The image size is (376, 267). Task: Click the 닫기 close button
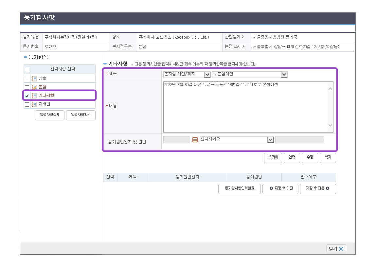coord(336,249)
